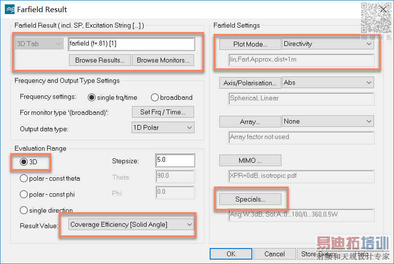Viewport: 394px width, 264px height.
Task: Open the MIMO settings
Action: tap(250, 160)
